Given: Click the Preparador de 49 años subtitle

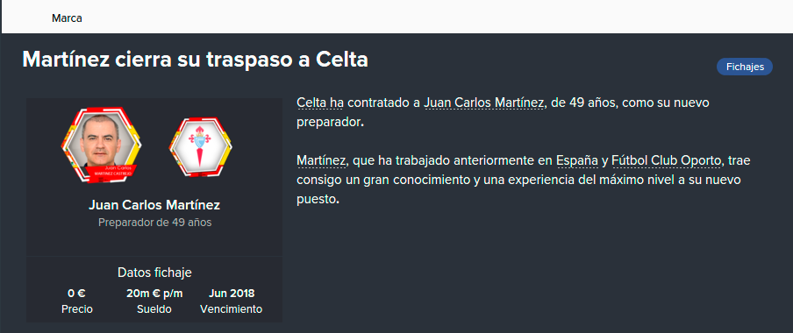Looking at the screenshot, I should point(154,223).
